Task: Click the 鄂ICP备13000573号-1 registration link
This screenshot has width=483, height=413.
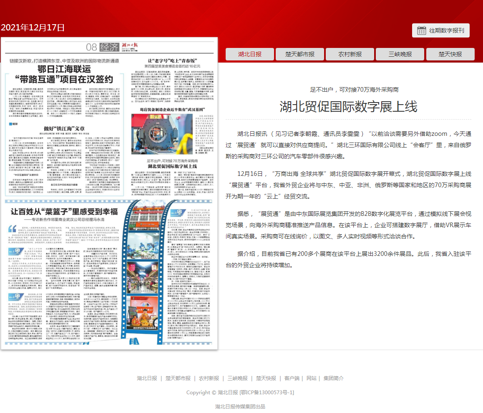Action: pos(267,393)
